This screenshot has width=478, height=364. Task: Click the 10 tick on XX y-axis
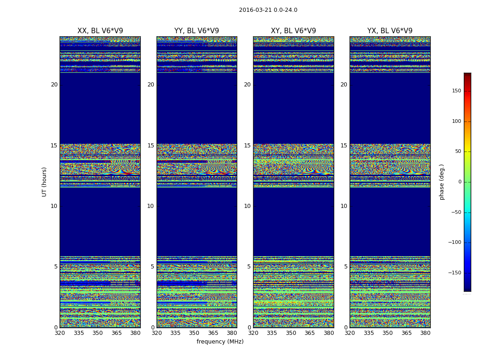54,206
